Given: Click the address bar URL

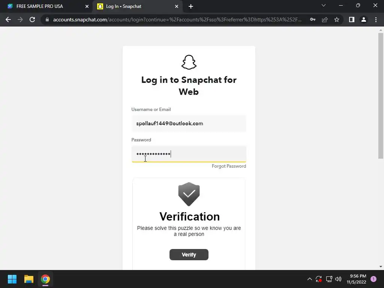Looking at the screenshot, I should pyautogui.click(x=177, y=19).
